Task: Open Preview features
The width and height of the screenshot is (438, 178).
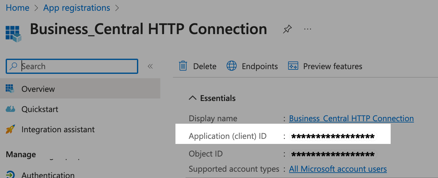Action: [325, 66]
